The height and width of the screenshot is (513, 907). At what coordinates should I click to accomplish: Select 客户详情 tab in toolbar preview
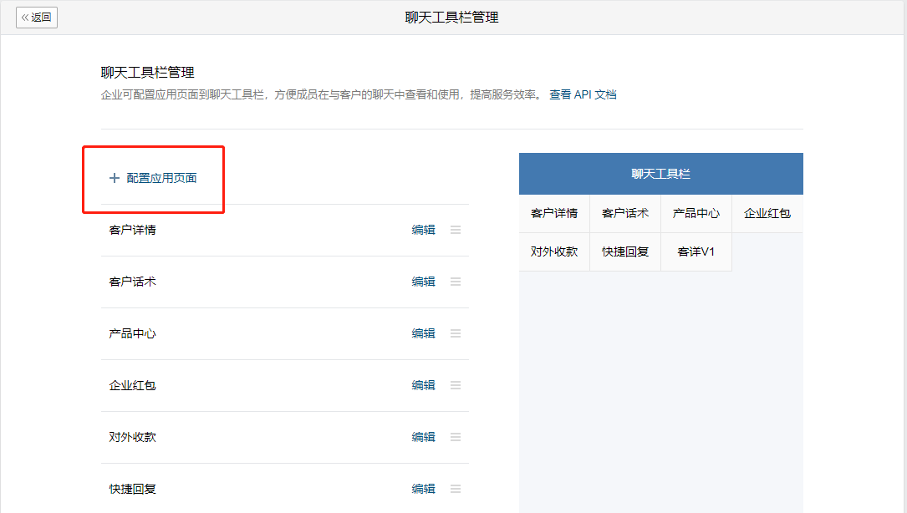pyautogui.click(x=554, y=213)
